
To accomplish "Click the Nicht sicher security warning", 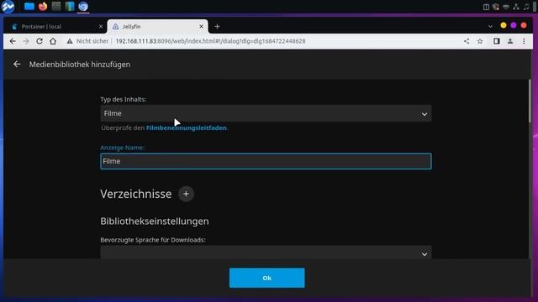I will coord(87,41).
